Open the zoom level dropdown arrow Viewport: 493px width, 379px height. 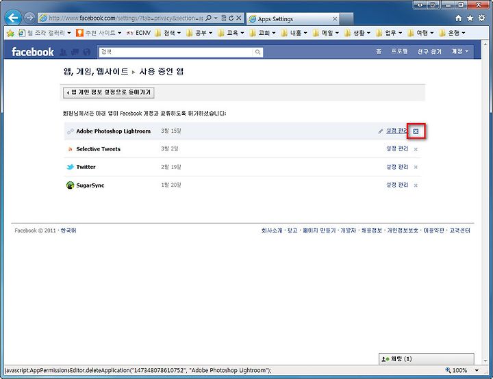pos(477,371)
